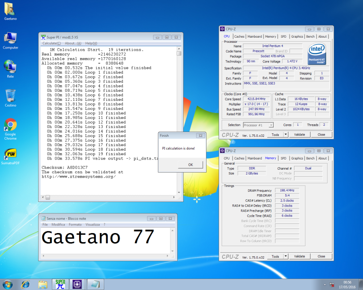Open Internet Explorer from the taskbar
The height and width of the screenshot is (290, 363).
pos(25,284)
